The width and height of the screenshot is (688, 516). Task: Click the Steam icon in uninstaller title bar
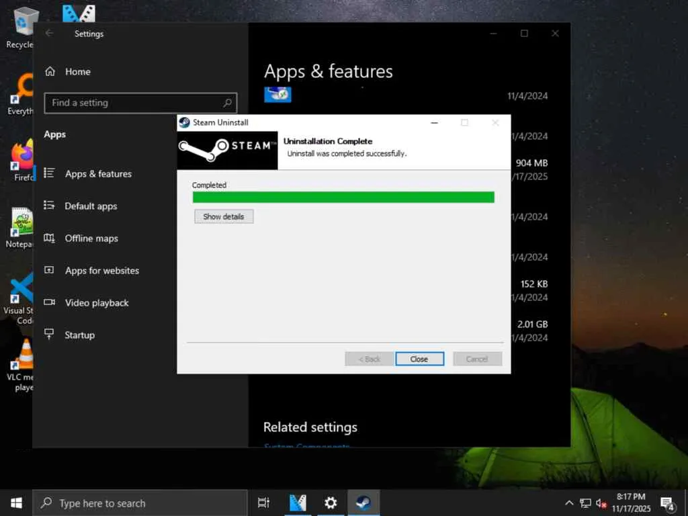tap(185, 122)
